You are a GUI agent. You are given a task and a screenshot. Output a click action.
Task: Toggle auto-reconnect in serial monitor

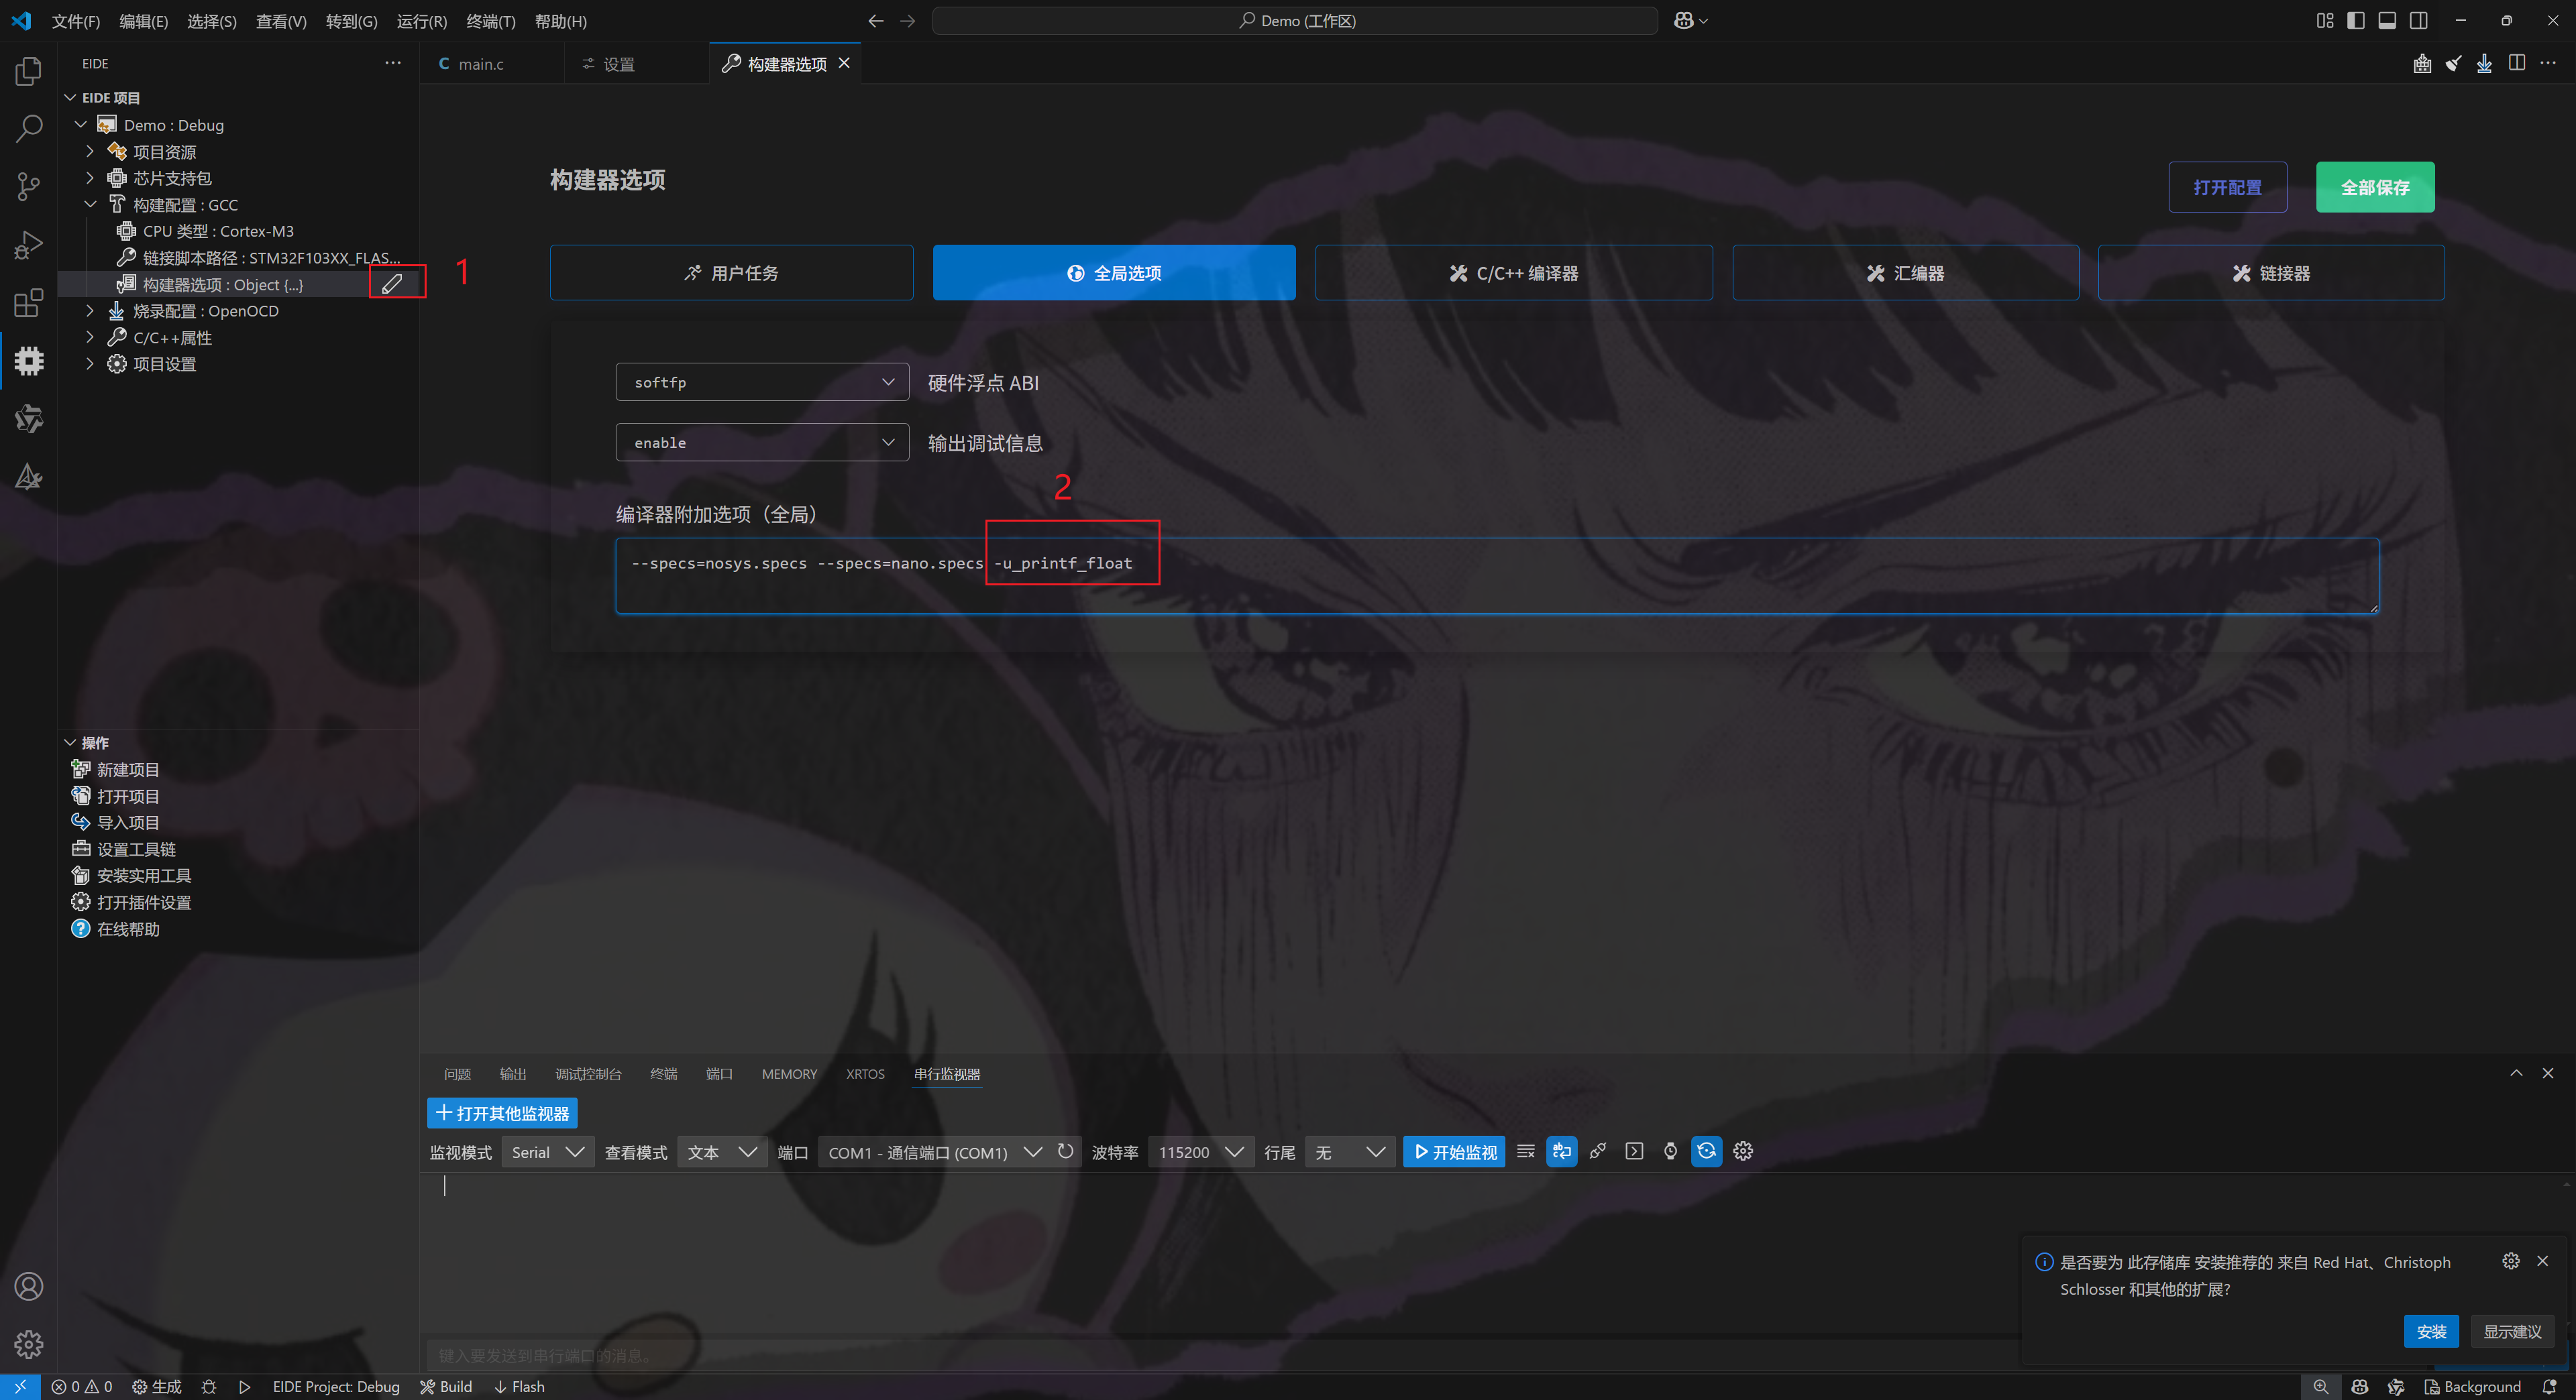click(1706, 1151)
